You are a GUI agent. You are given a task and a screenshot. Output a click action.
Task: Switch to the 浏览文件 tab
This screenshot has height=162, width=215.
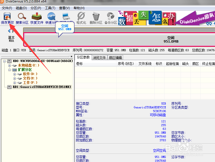point(99,57)
